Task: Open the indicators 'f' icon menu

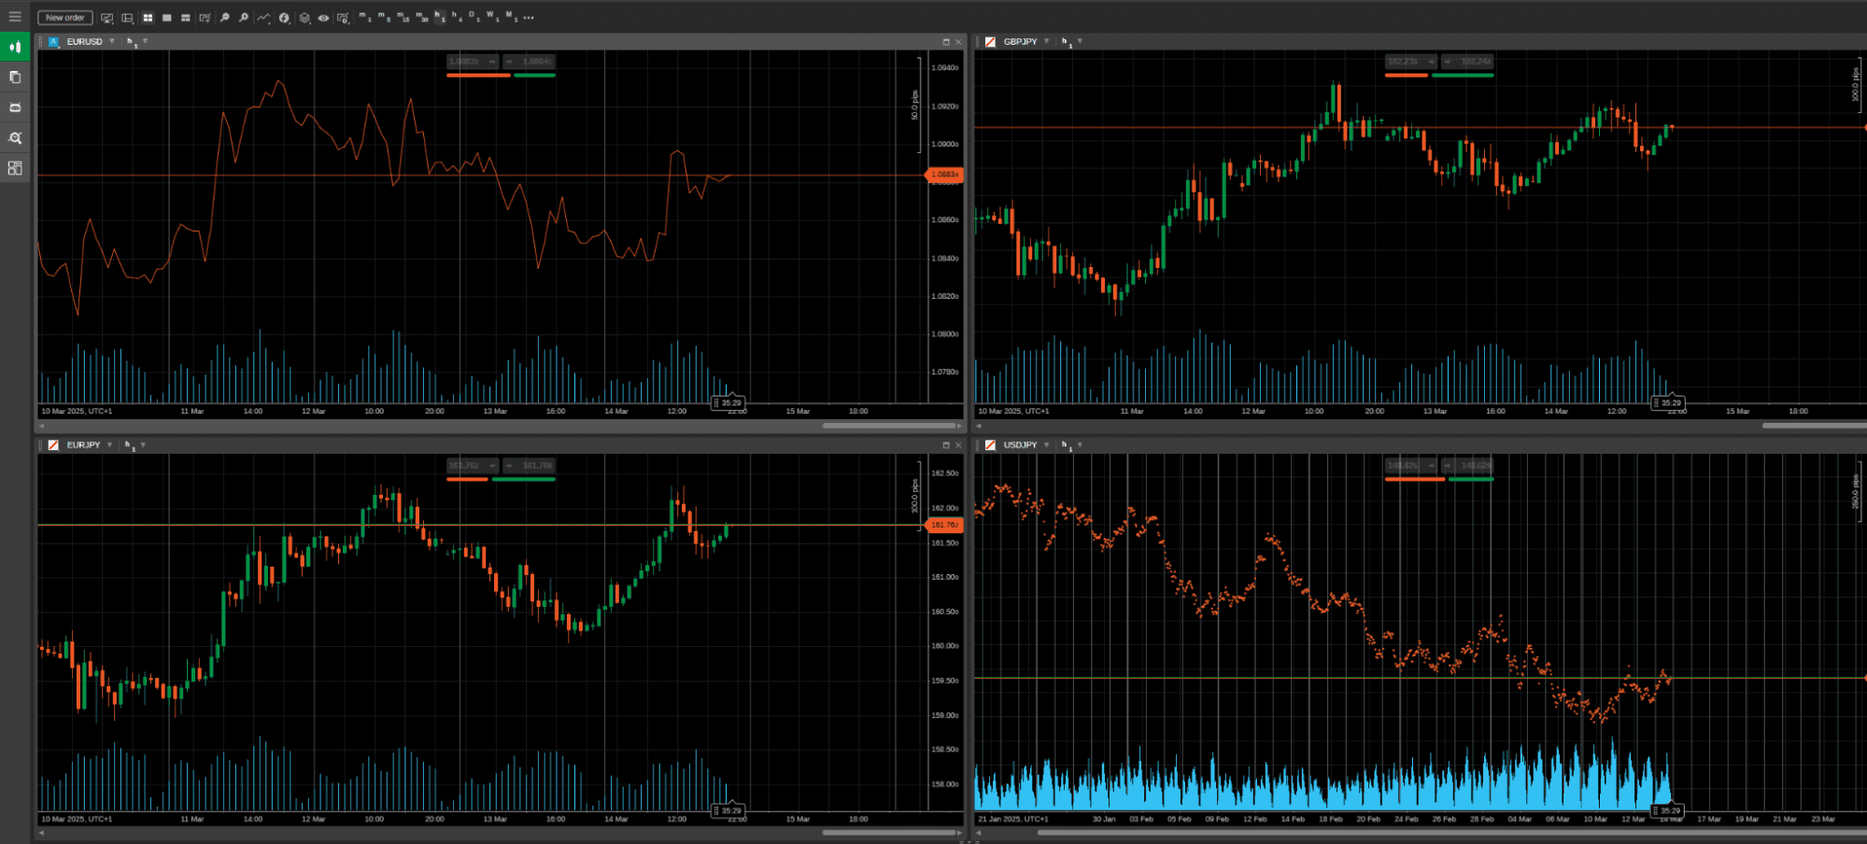Action: point(284,18)
